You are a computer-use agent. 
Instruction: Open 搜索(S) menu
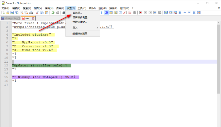click(27, 8)
